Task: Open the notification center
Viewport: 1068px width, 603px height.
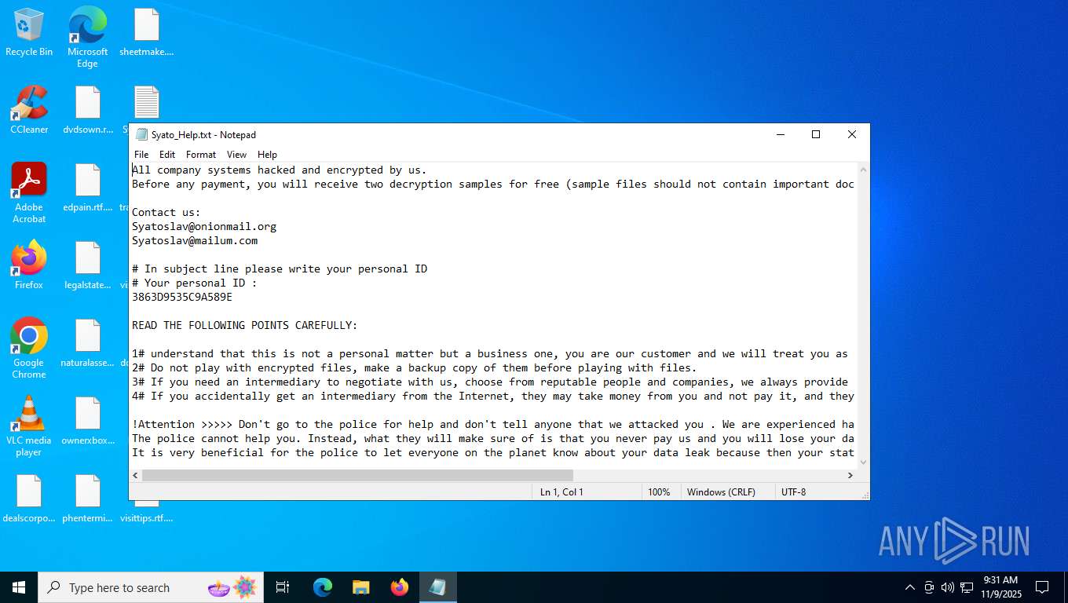Action: pyautogui.click(x=1042, y=587)
